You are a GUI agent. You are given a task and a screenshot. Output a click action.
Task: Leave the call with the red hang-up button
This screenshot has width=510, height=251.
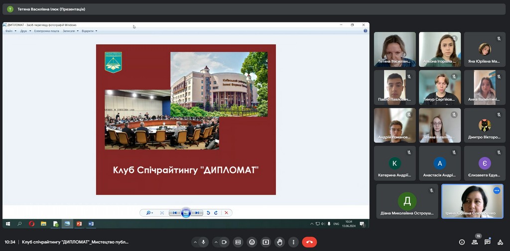(x=309, y=242)
